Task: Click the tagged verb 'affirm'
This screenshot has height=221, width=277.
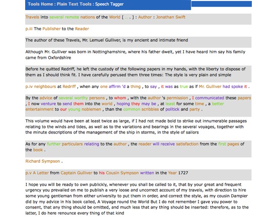Action: (x=114, y=86)
